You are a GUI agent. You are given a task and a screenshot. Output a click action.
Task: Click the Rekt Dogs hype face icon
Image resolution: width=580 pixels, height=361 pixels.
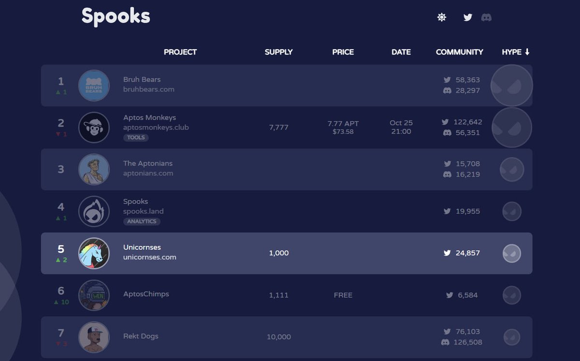click(x=512, y=337)
